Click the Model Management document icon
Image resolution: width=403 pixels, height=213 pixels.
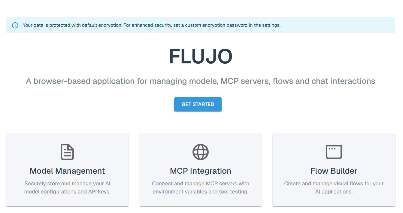tap(67, 152)
